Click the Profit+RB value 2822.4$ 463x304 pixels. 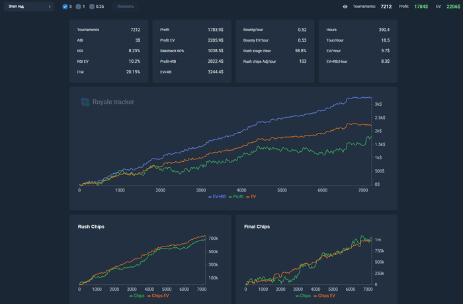tap(216, 61)
